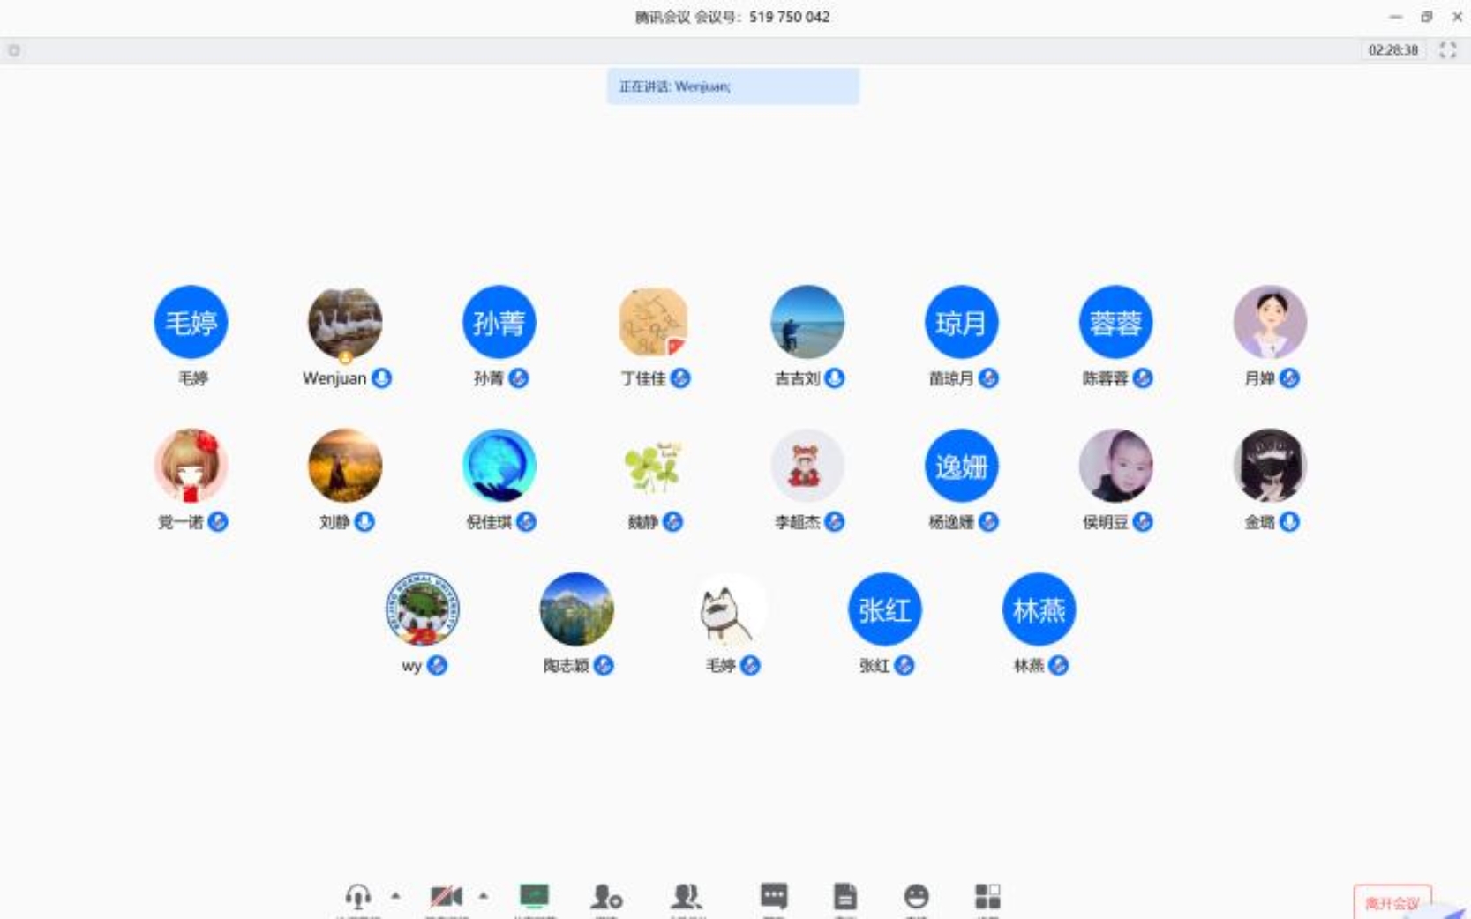1471x919 pixels.
Task: Expand video options arrow beside camera
Action: 484,895
